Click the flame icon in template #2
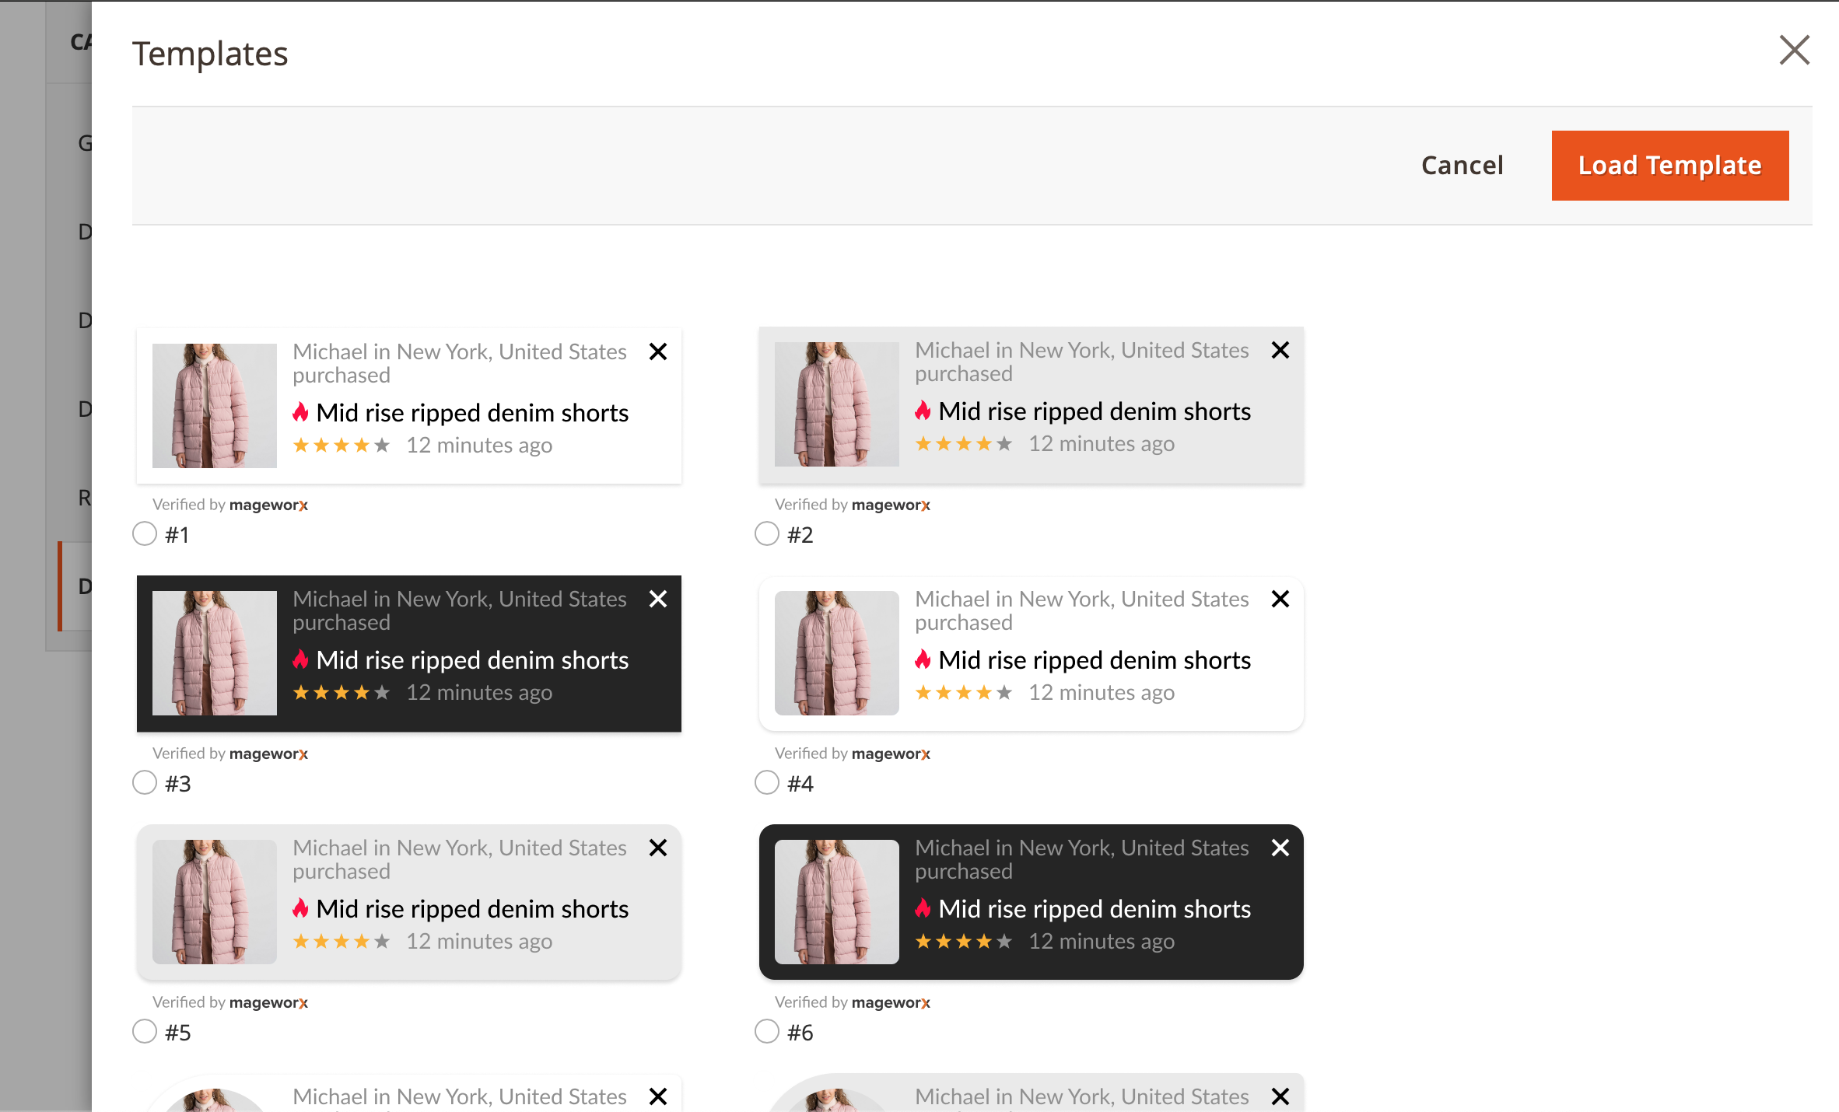 pos(923,411)
